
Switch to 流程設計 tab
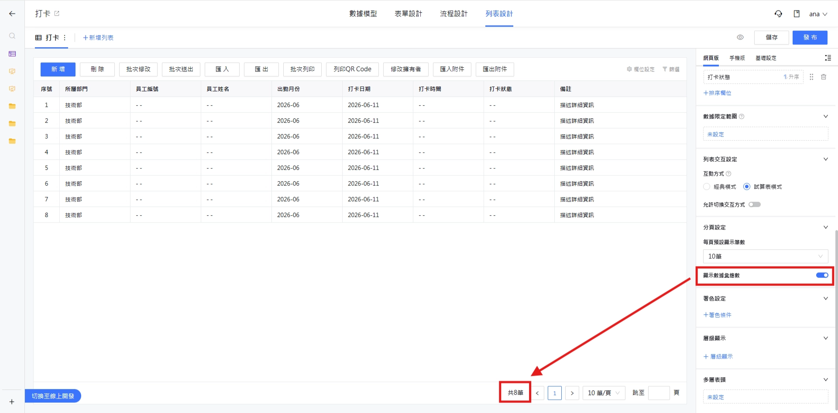[x=454, y=14]
